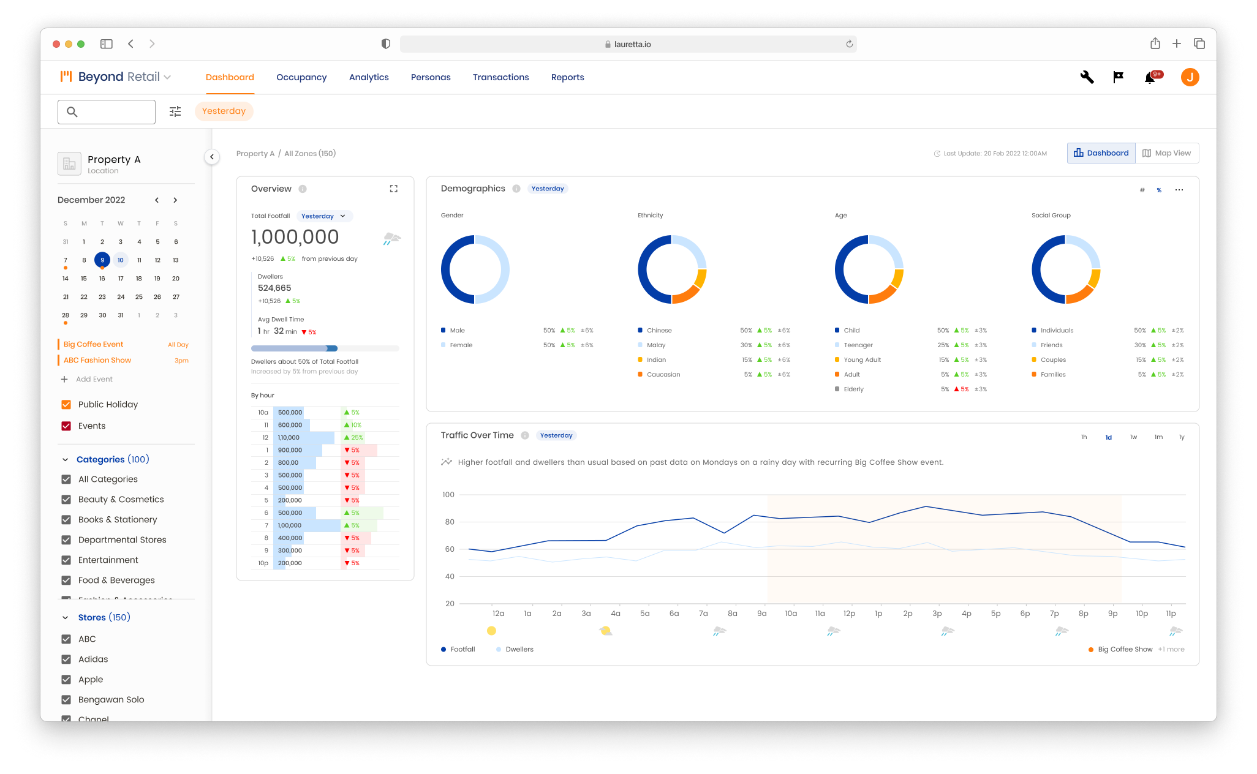Image resolution: width=1257 pixels, height=774 pixels.
Task: Open the Beyond Retail dropdown
Action: click(167, 77)
